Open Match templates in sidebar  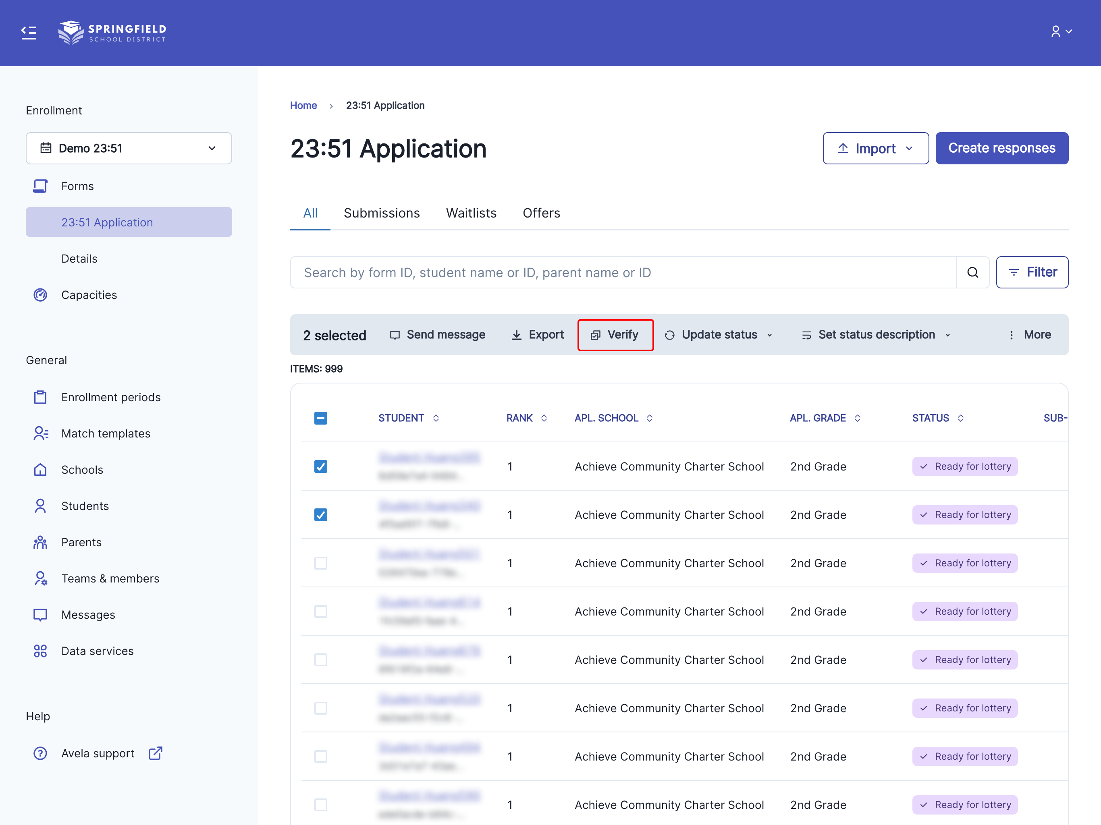106,433
